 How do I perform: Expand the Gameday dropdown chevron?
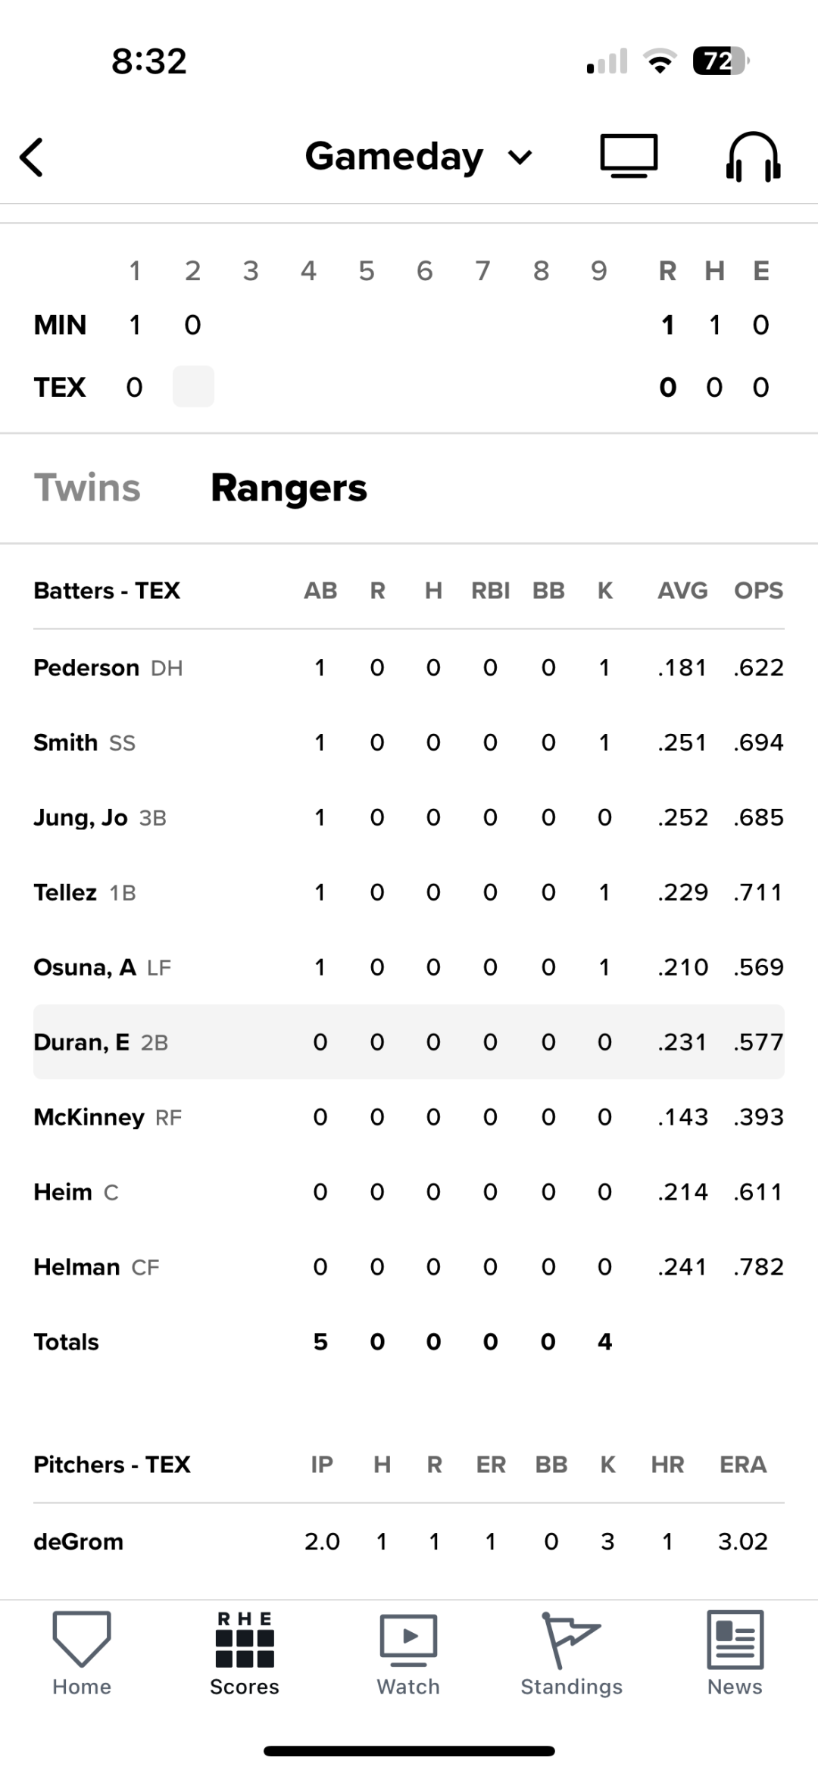click(x=520, y=158)
